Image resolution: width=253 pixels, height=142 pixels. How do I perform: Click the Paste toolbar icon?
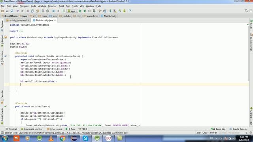pos(37,11)
